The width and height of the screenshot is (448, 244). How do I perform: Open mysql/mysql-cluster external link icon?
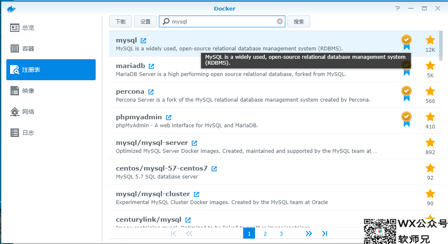click(196, 194)
